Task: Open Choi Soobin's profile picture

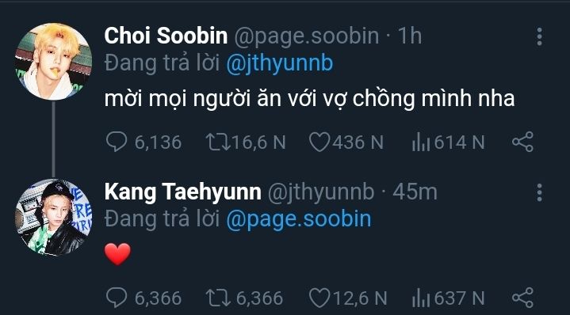Action: (53, 62)
